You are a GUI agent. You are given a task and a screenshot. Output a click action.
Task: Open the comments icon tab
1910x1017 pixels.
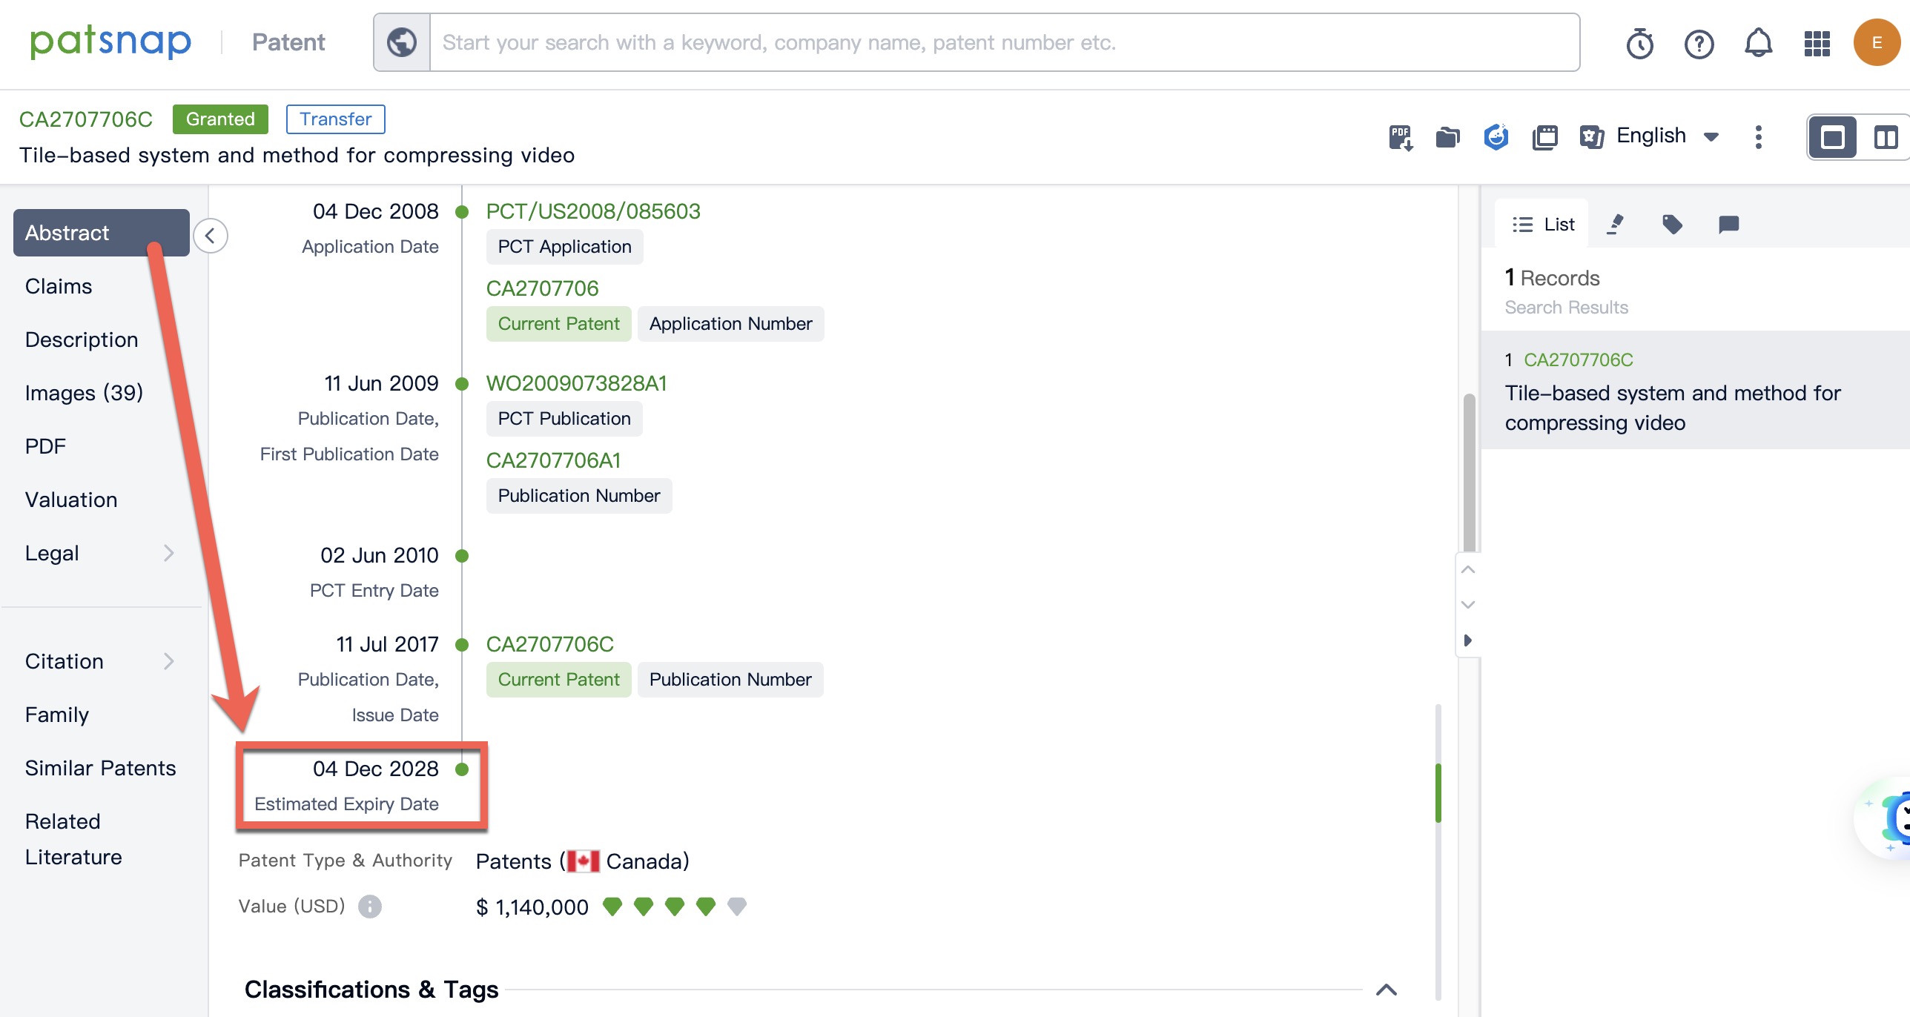(x=1728, y=224)
